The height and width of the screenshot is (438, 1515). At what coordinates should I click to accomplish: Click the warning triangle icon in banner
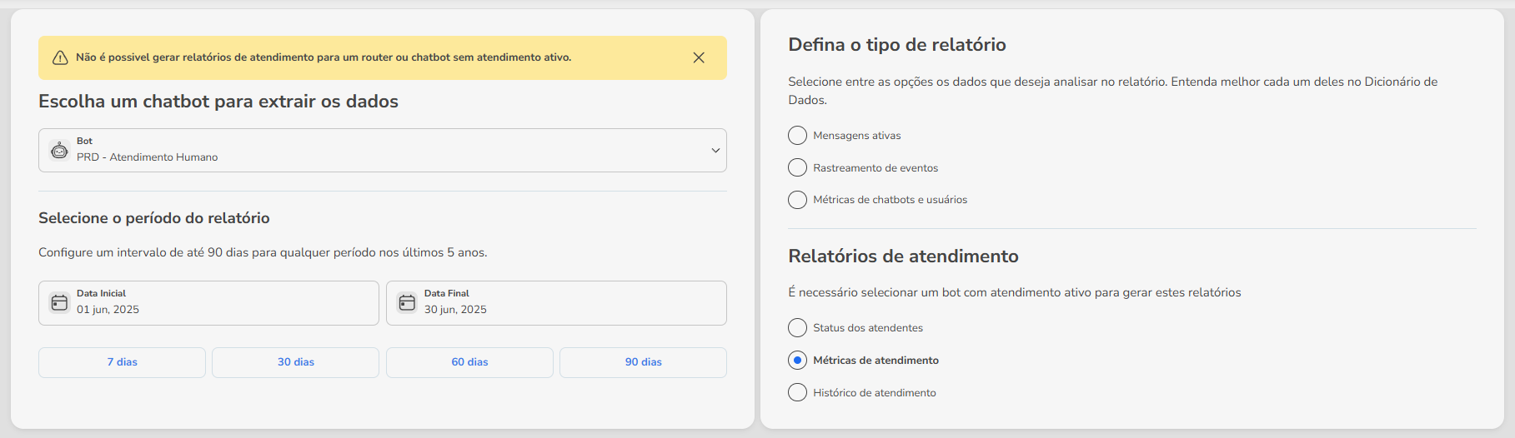[x=60, y=57]
